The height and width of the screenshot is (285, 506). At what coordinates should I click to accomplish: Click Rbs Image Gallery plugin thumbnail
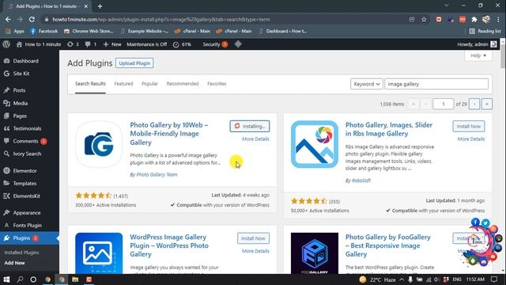click(x=315, y=144)
